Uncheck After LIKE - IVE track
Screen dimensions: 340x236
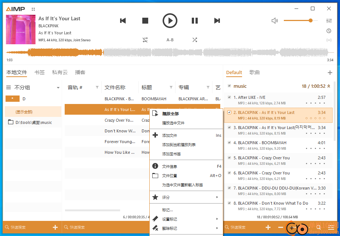coord(229,97)
